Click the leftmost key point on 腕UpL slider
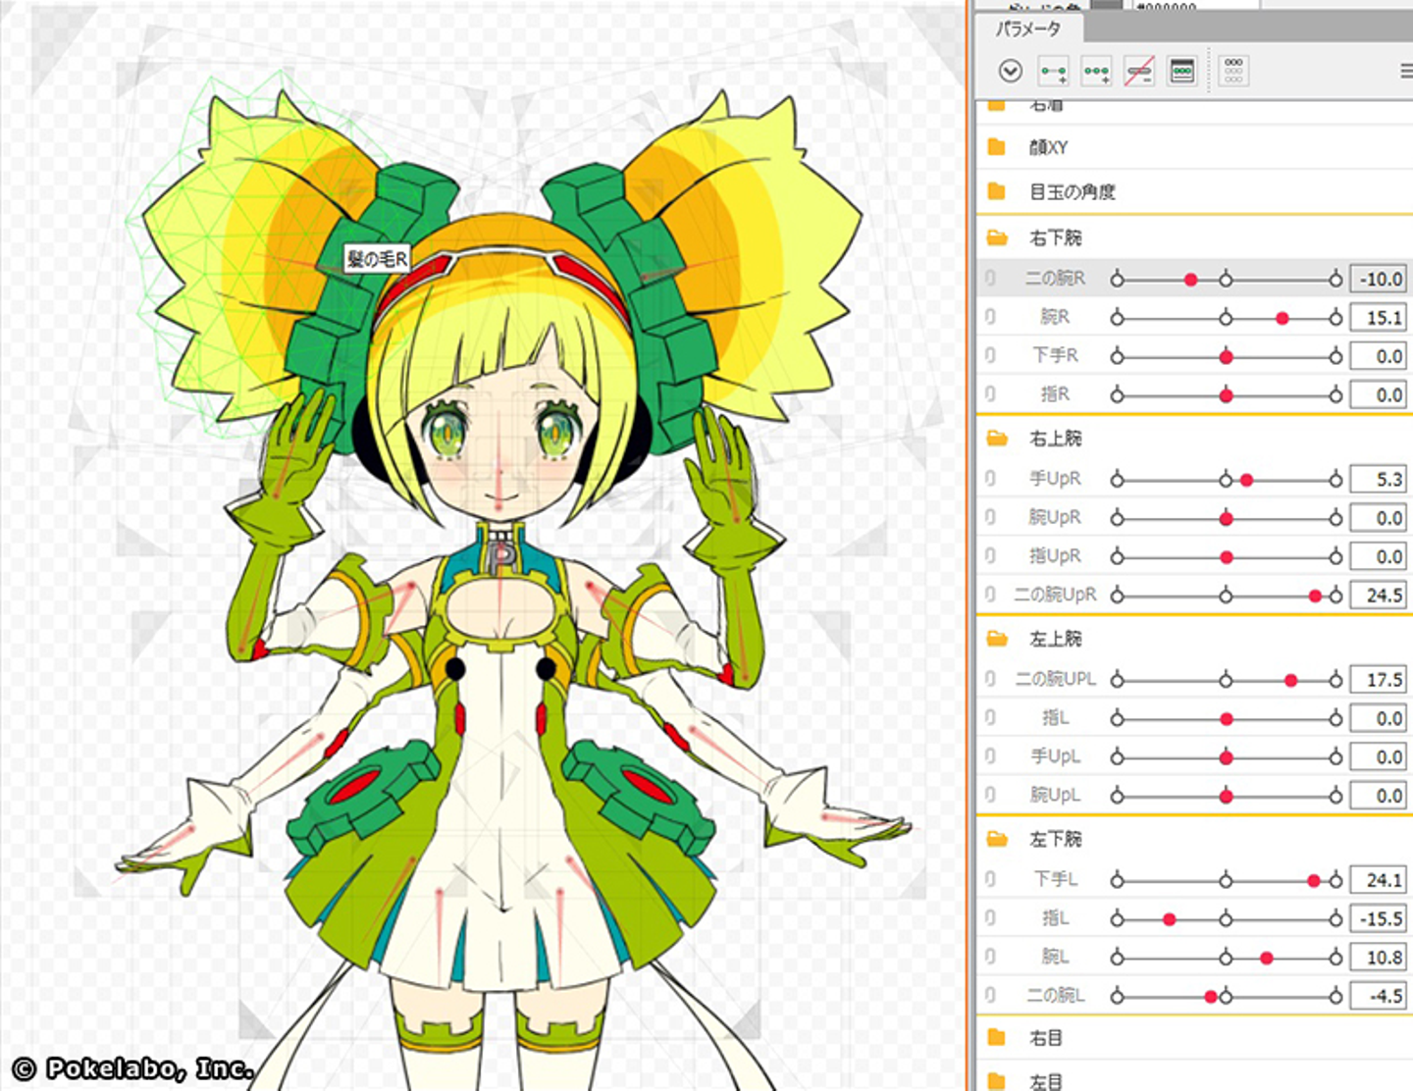The image size is (1413, 1091). pos(1117,796)
